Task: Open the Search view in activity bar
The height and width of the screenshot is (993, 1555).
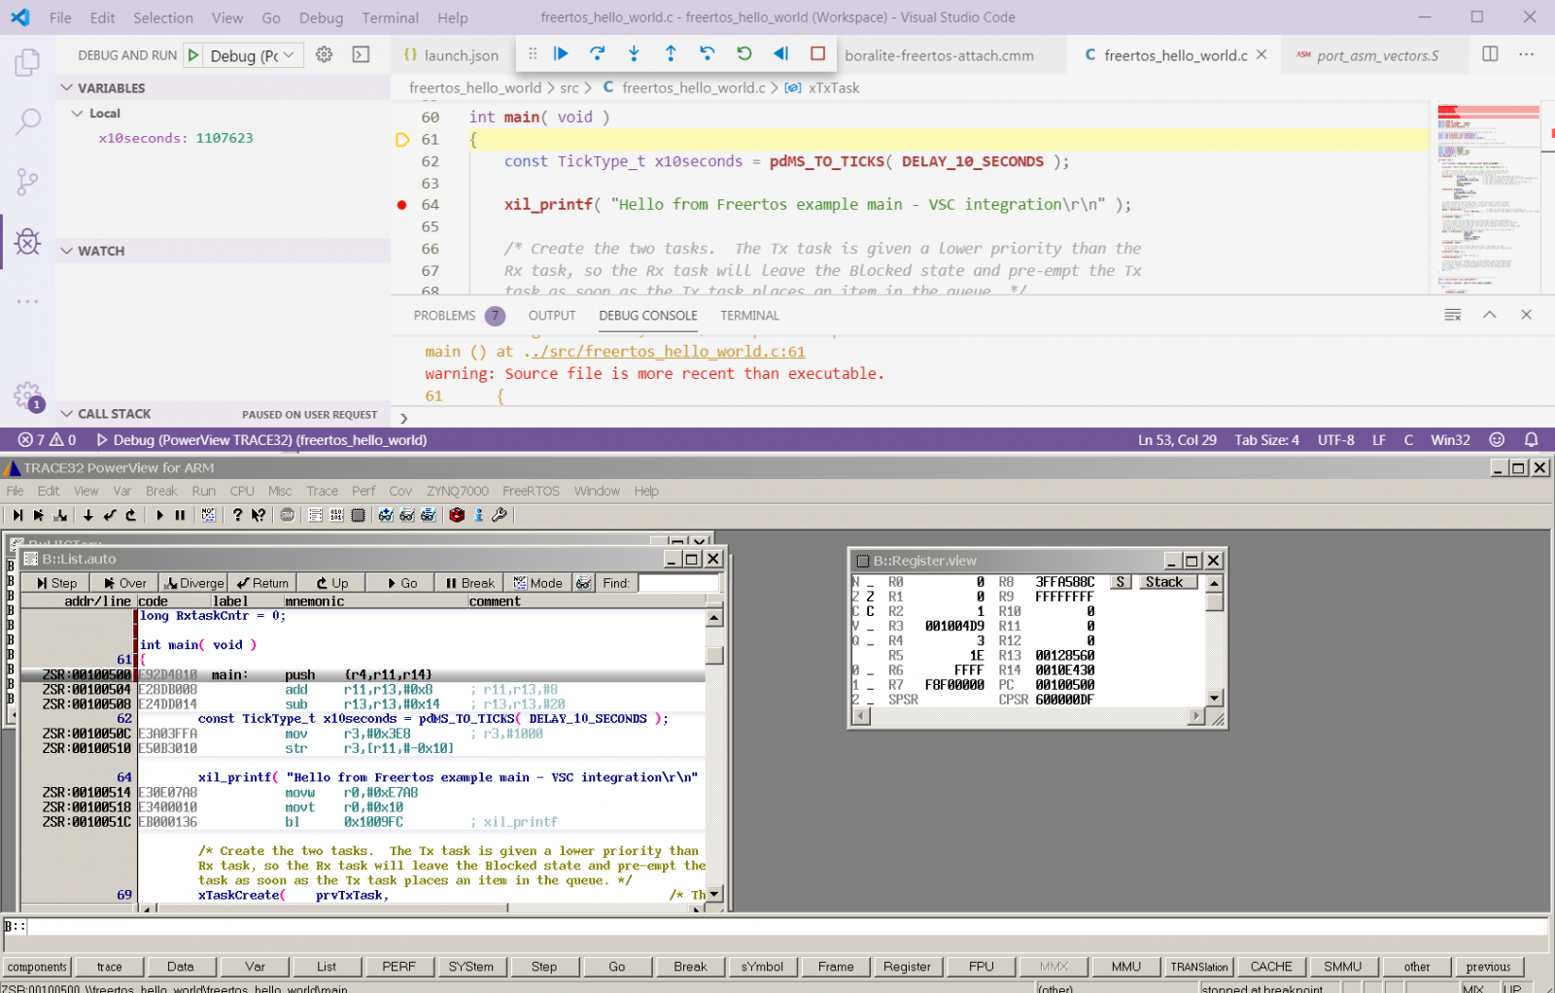Action: pos(27,121)
